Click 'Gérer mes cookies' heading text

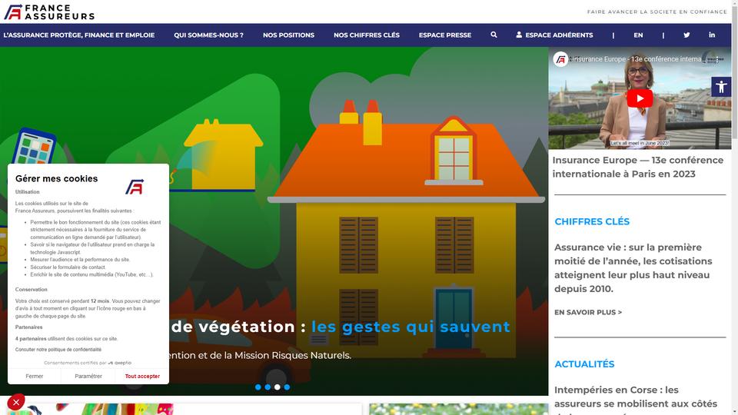point(56,179)
